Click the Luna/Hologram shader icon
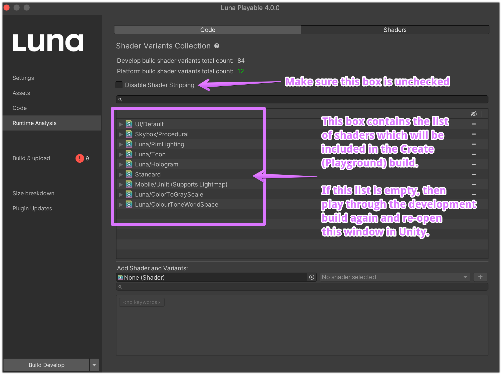 (x=129, y=164)
